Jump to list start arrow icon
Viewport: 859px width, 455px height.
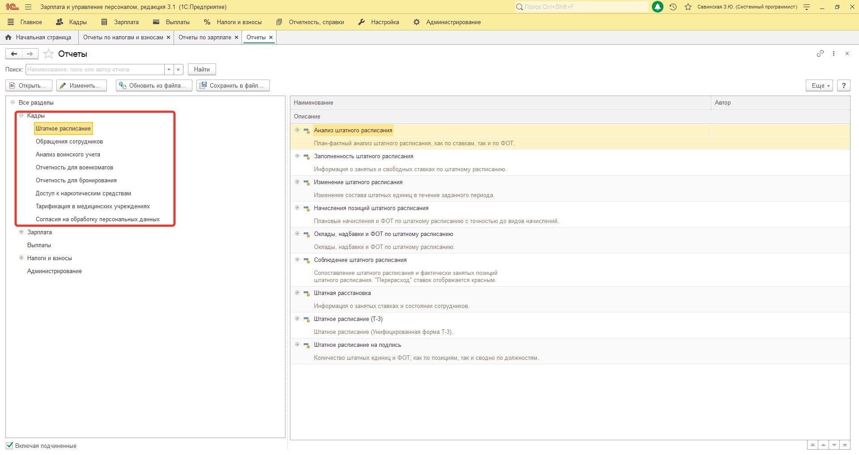point(812,445)
